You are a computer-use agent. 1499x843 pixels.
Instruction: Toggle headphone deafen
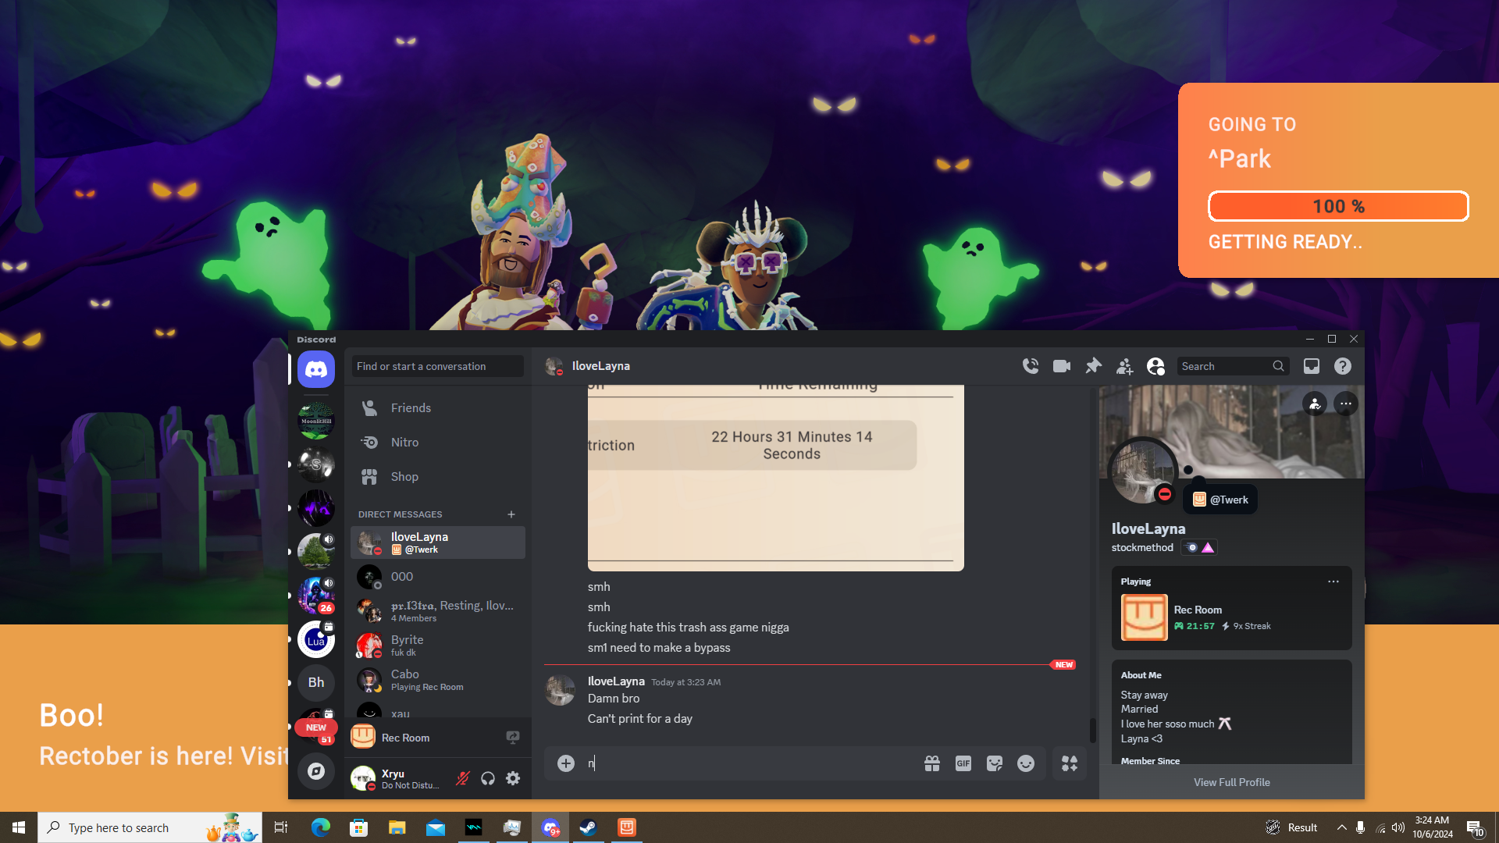(488, 778)
